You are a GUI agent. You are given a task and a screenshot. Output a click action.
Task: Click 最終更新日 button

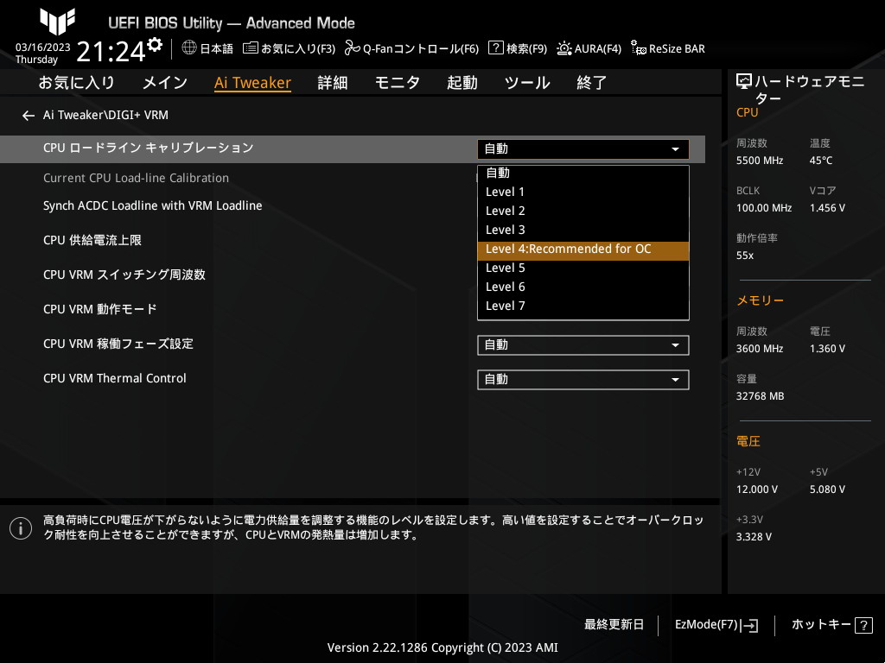click(614, 625)
